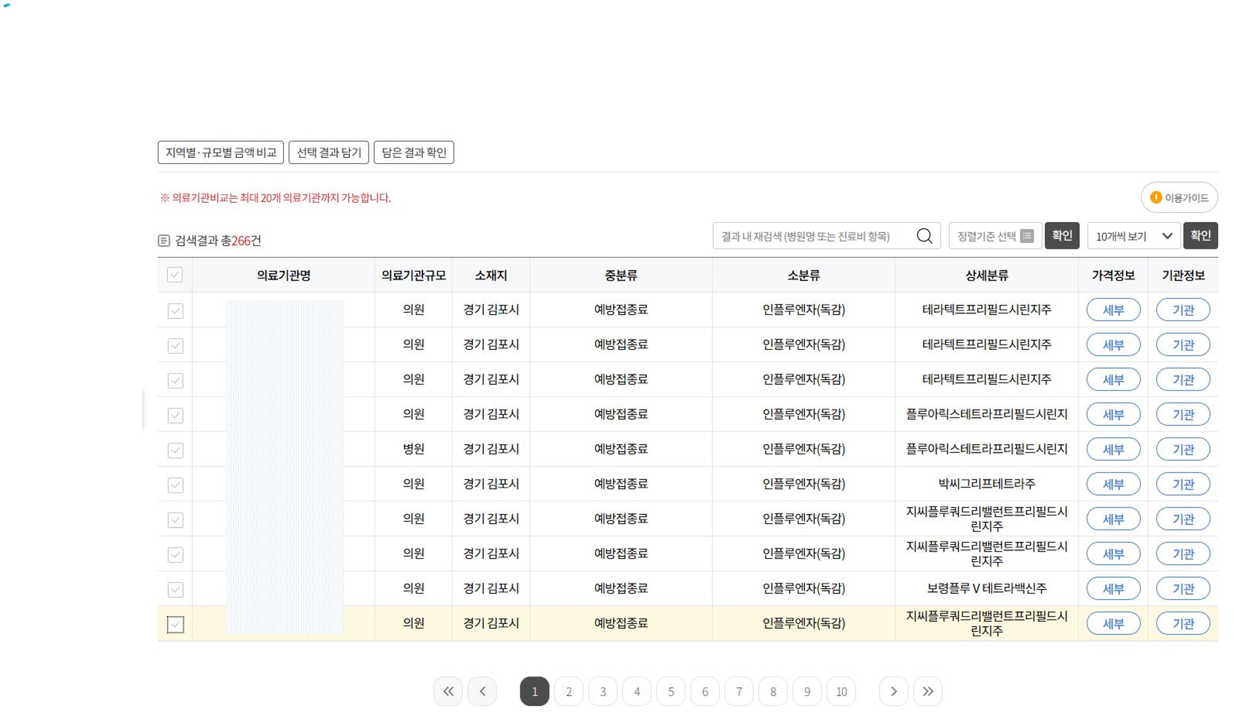This screenshot has width=1236, height=713.
Task: Jump to last page double-arrow icon
Action: [927, 691]
